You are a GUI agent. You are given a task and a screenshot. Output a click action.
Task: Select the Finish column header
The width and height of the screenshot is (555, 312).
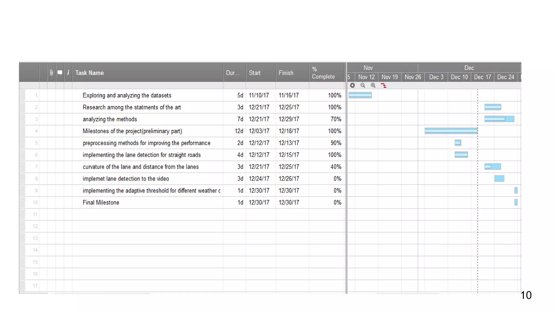point(286,73)
